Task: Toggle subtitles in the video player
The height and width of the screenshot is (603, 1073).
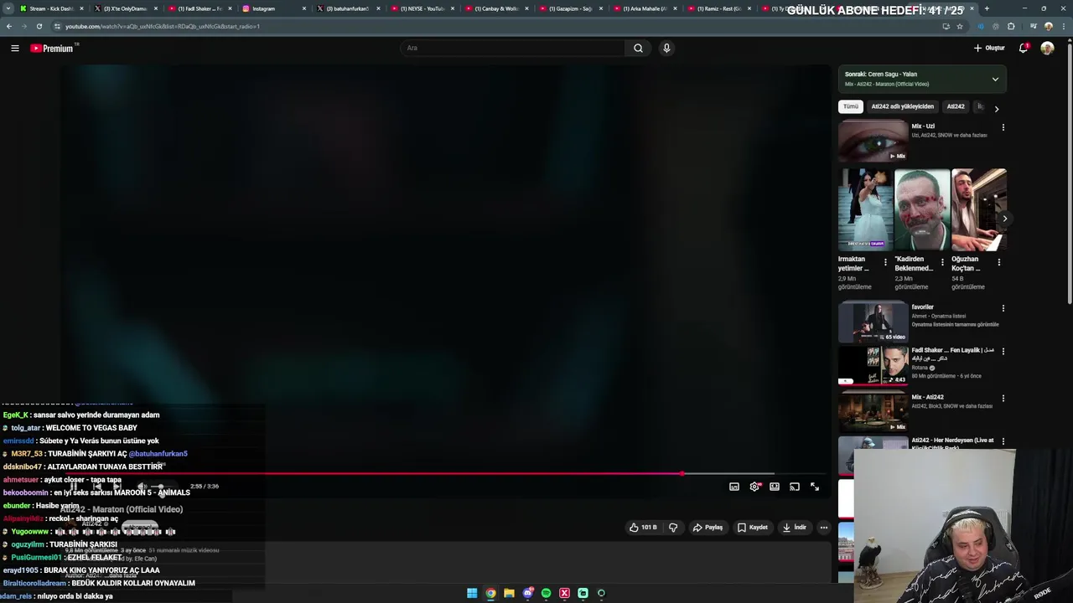Action: point(734,487)
